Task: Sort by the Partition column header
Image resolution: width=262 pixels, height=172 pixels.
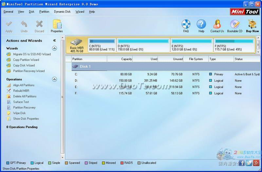Action: (89, 59)
